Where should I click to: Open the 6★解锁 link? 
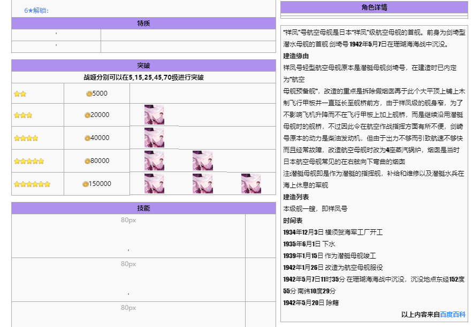tap(36, 11)
